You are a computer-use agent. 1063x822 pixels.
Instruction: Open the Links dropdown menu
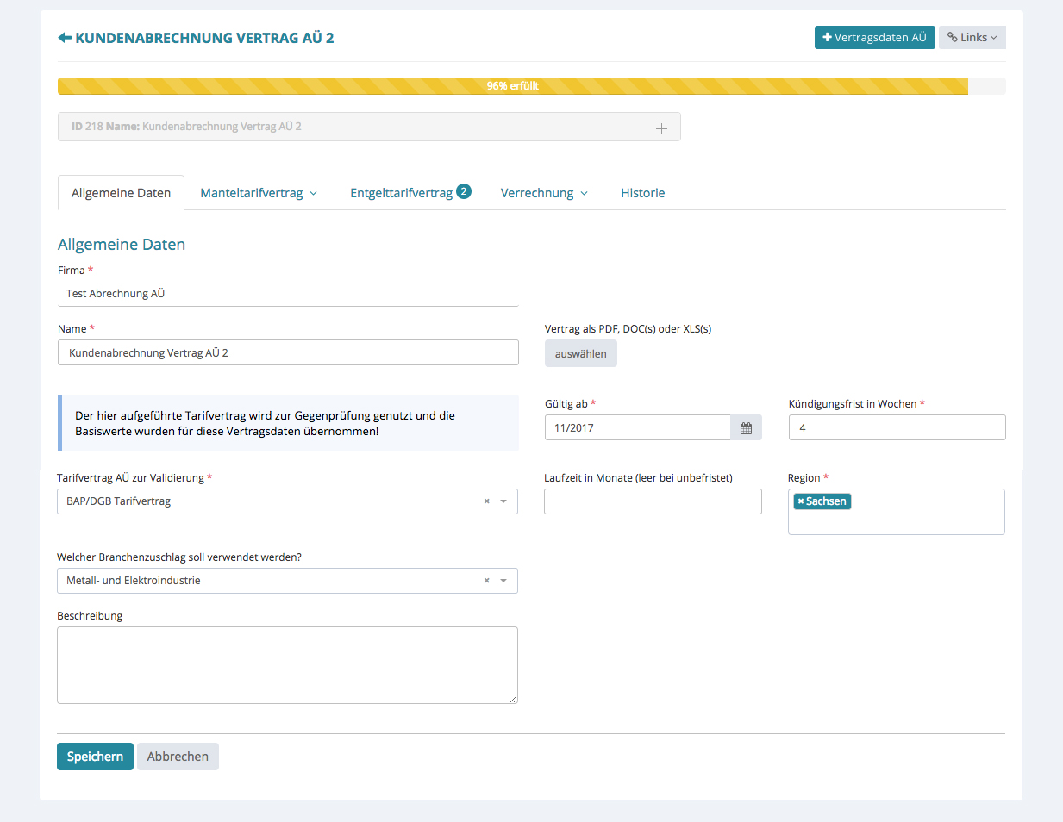click(x=972, y=38)
